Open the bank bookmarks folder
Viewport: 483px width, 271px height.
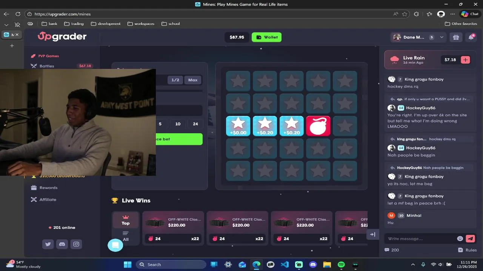49,24
